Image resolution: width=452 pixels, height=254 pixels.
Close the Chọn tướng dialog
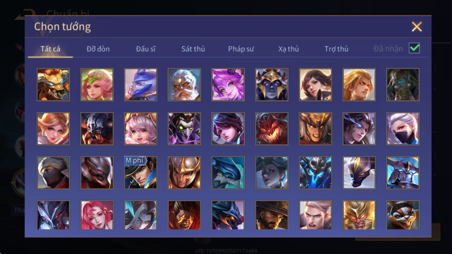click(x=416, y=27)
